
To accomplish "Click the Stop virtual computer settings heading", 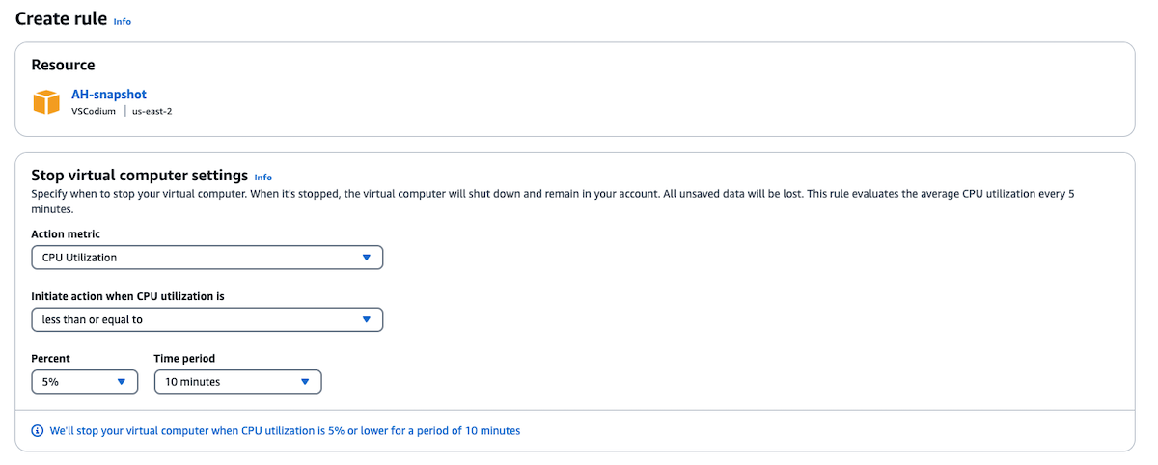I will (x=140, y=176).
